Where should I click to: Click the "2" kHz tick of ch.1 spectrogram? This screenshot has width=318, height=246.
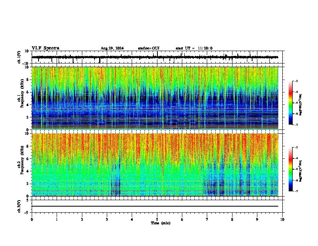click(28, 117)
